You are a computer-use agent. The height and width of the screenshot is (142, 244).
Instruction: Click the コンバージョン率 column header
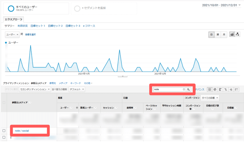[x=193, y=107]
